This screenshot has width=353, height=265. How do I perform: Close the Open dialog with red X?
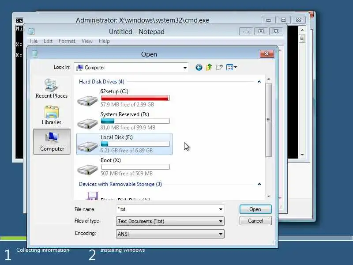[267, 53]
